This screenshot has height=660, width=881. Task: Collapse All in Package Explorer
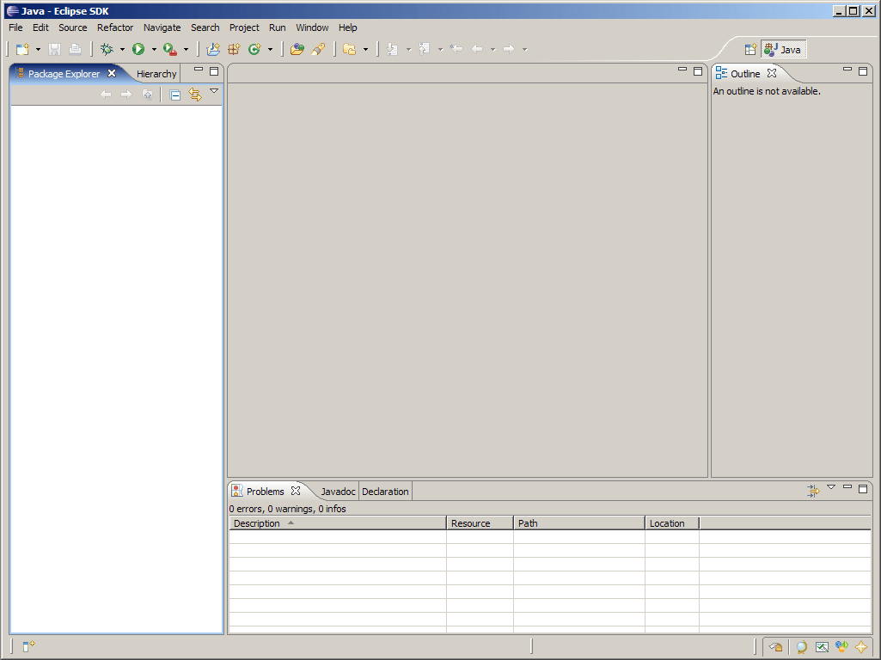[x=174, y=95]
